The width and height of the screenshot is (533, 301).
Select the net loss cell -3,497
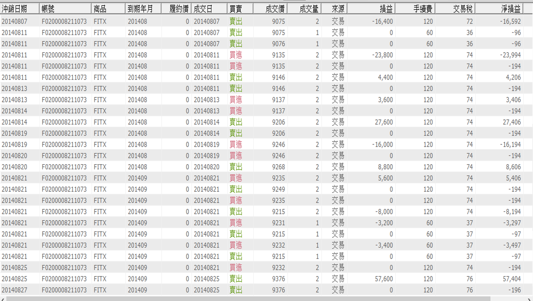512,245
